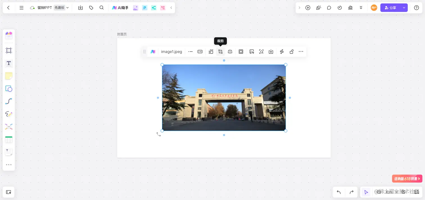
Task: Open the page panel icon at bottom left
Action: click(x=8, y=192)
